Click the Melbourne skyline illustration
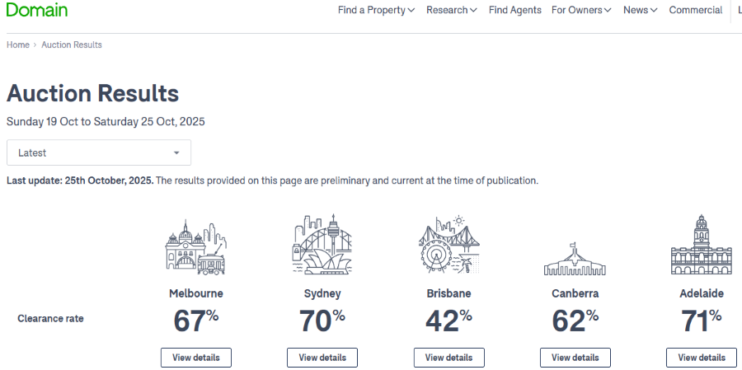742x370 pixels. [x=196, y=246]
